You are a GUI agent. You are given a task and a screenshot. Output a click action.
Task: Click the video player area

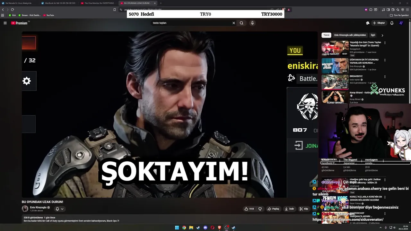click(170, 115)
